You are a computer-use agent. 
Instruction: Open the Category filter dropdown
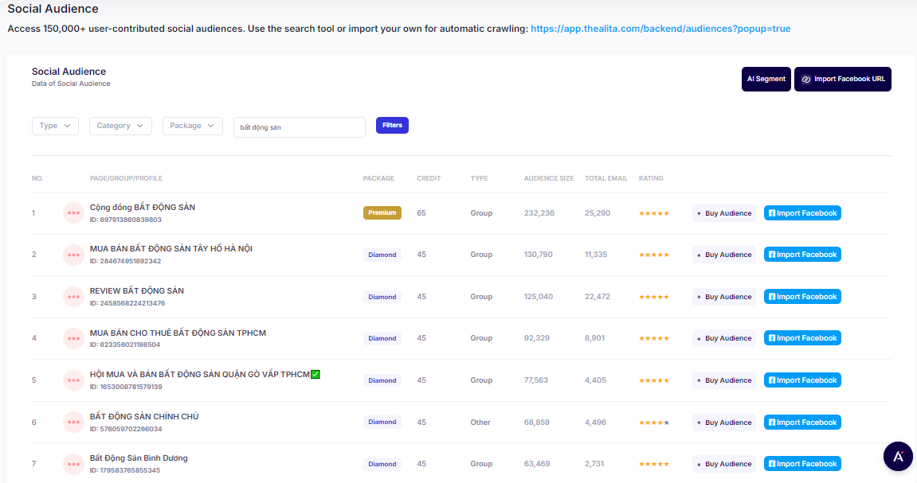point(120,126)
